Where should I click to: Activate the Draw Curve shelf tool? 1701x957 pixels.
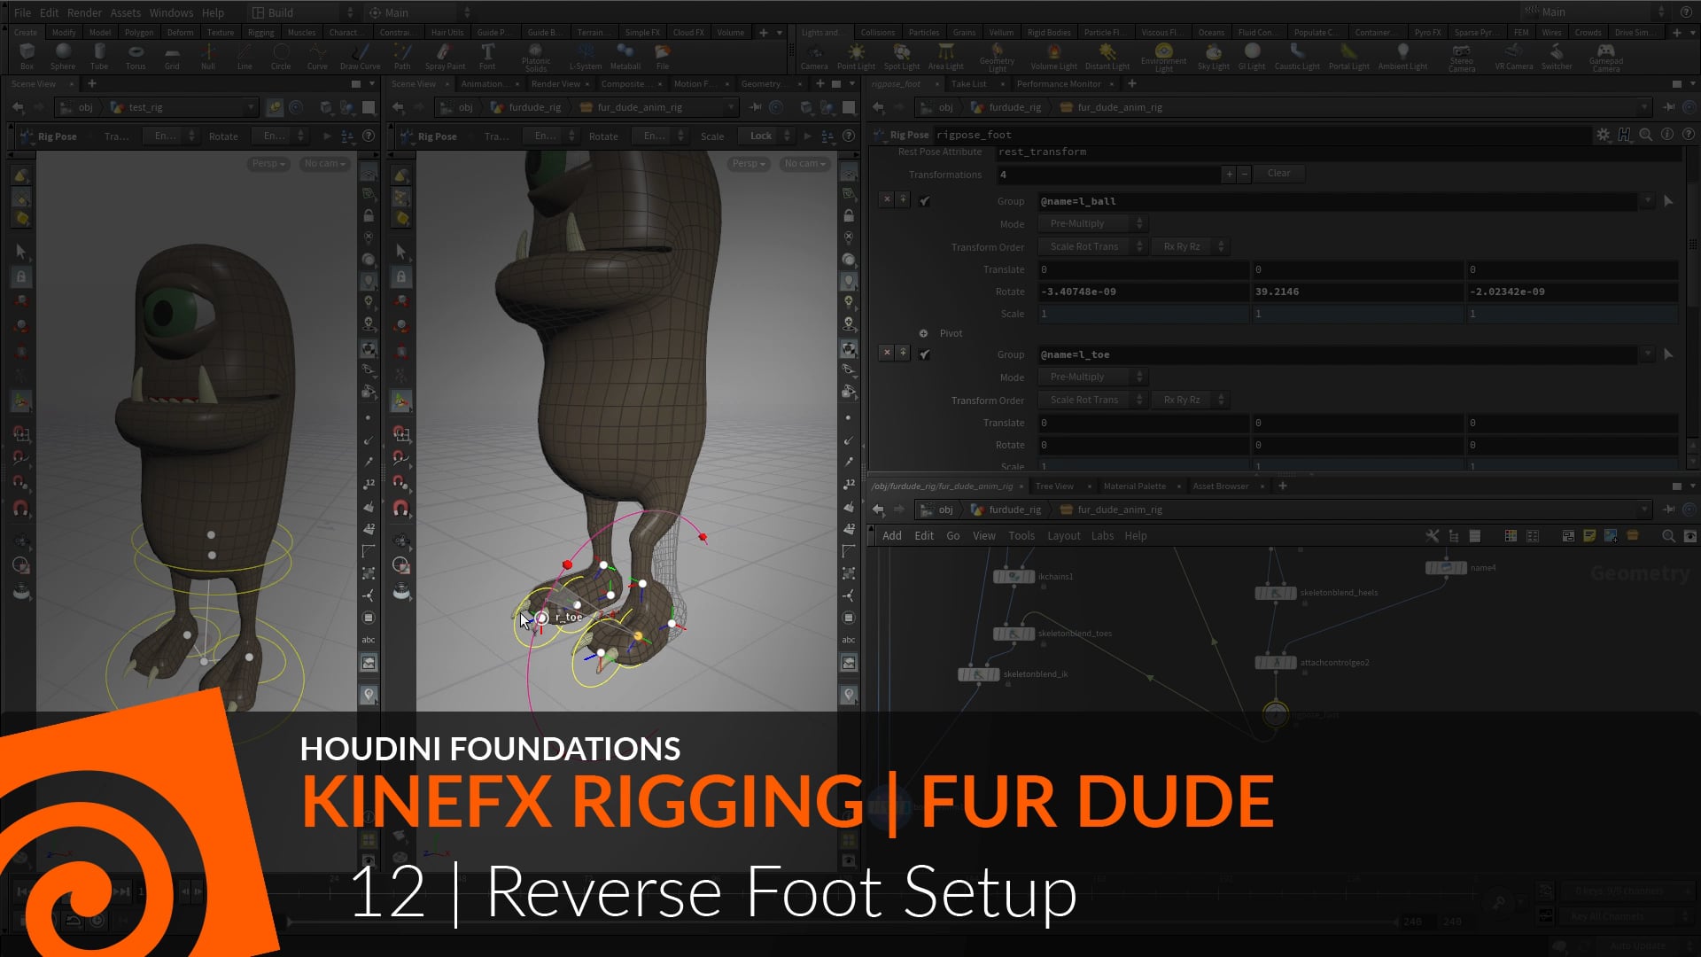361,56
